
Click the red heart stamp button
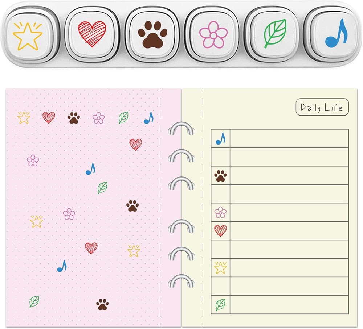pos(92,35)
